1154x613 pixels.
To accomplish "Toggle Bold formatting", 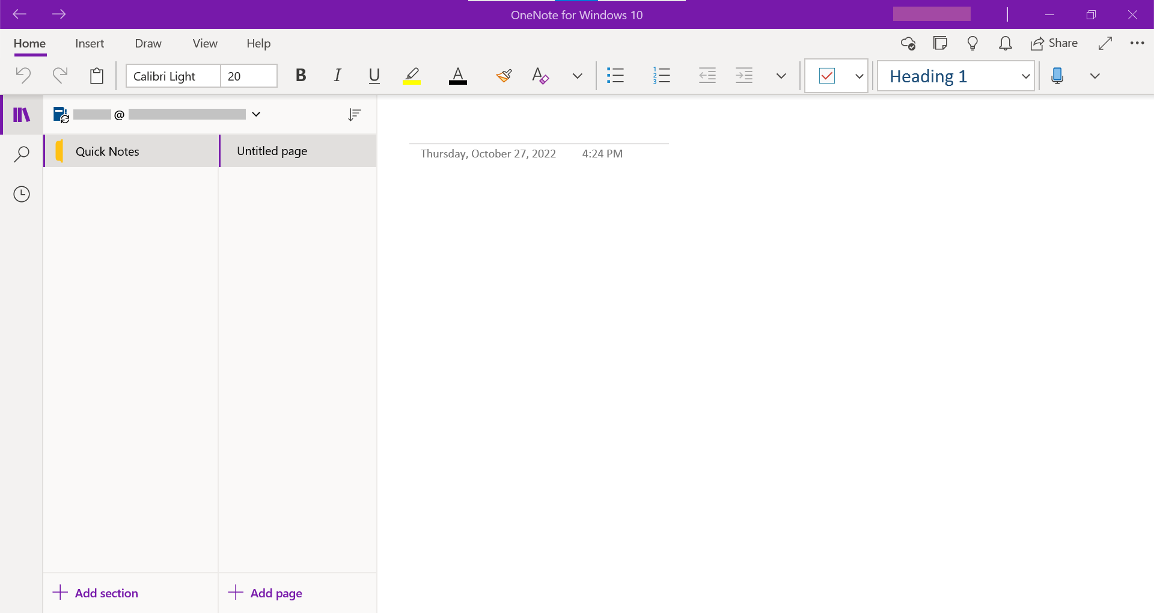I will pyautogui.click(x=301, y=76).
